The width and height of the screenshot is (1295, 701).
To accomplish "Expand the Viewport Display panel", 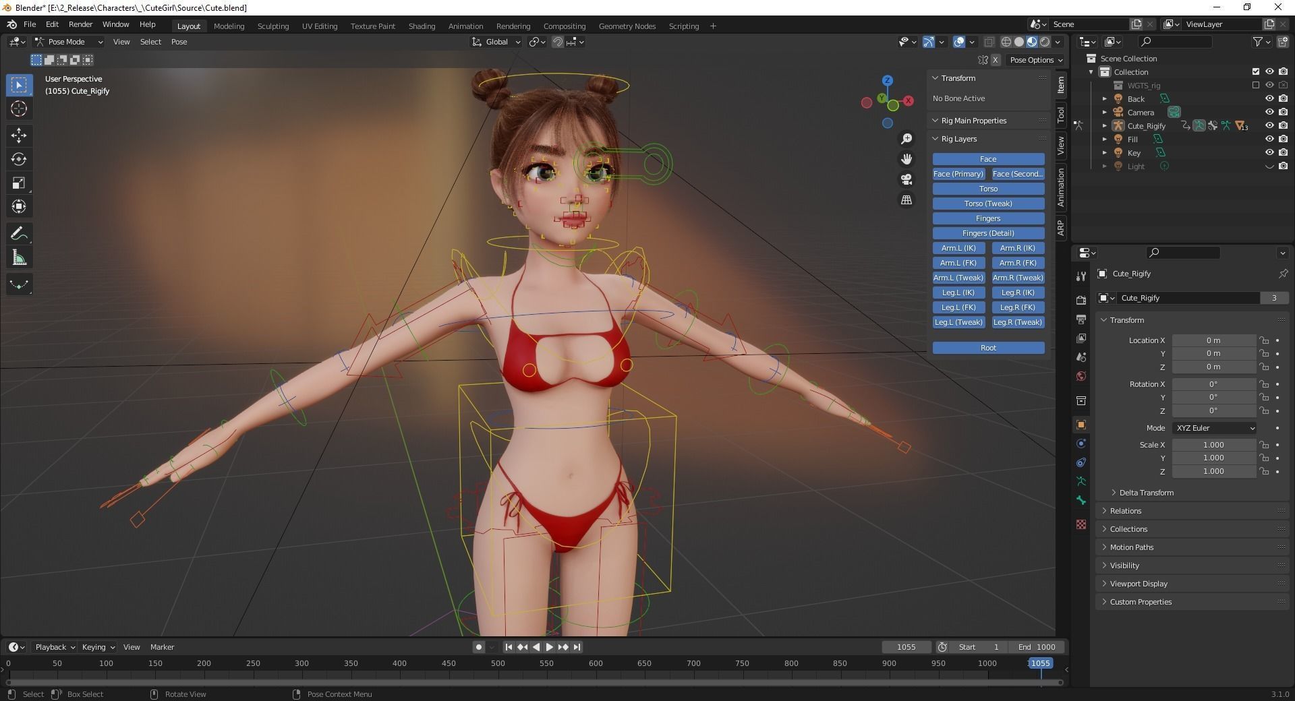I will tap(1139, 584).
